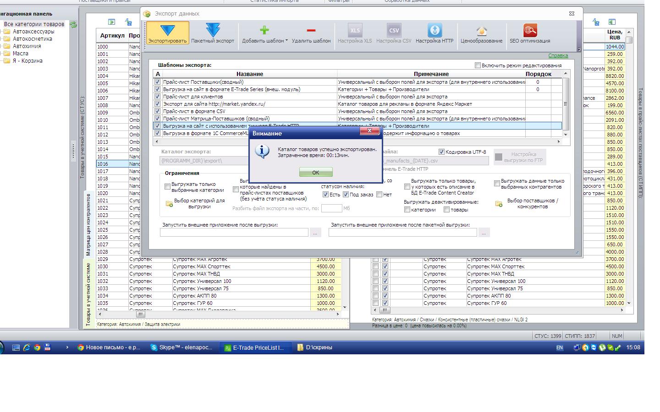Click Выбор поставщиков / конкурентов folder icon

click(x=499, y=204)
